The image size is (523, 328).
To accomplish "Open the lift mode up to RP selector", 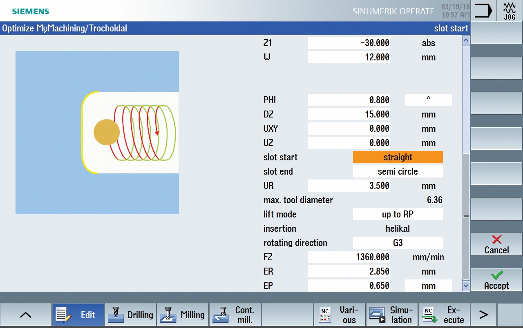I will [398, 215].
